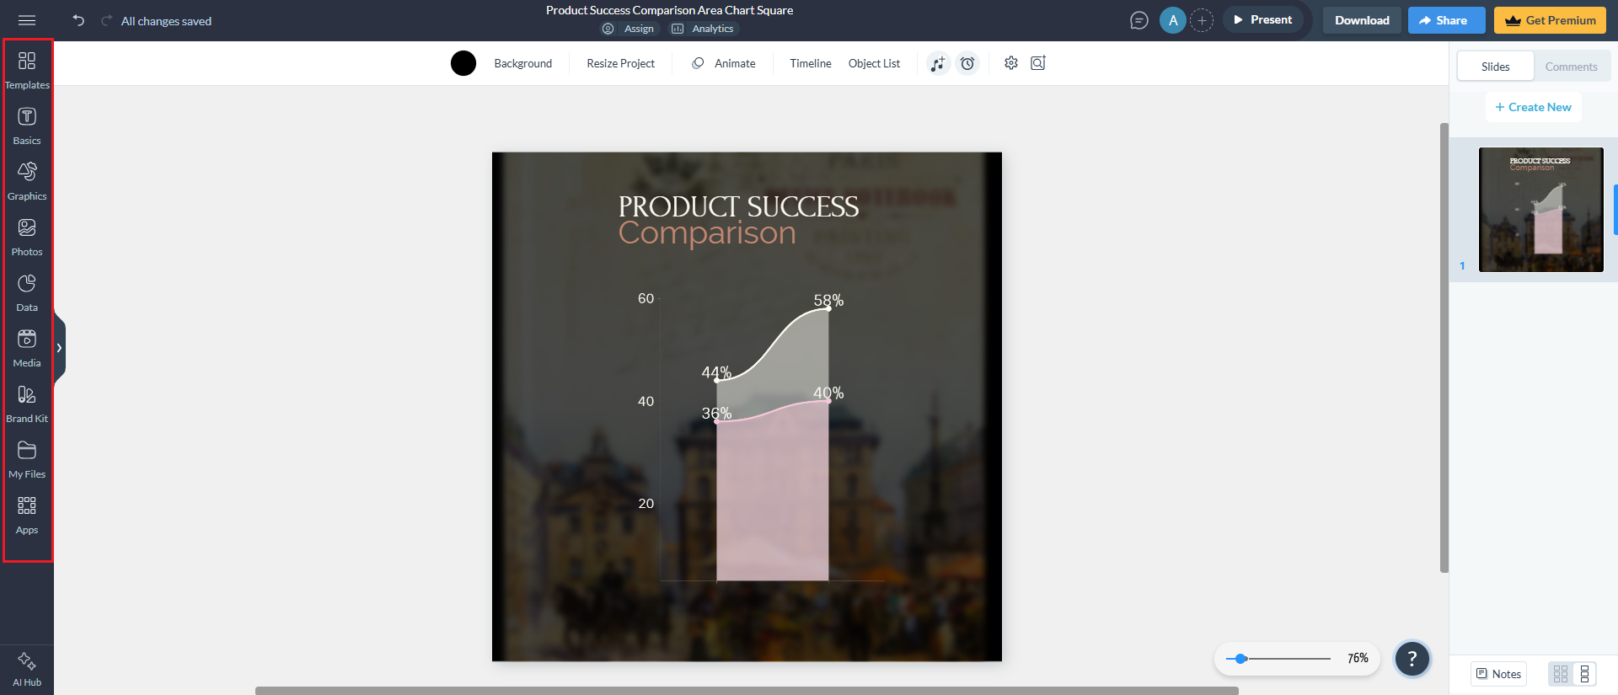Click the 44% data label on chart

(716, 372)
